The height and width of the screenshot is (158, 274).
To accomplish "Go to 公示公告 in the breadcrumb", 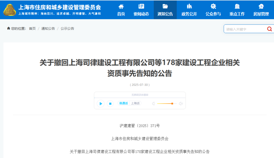I will click(67, 28).
